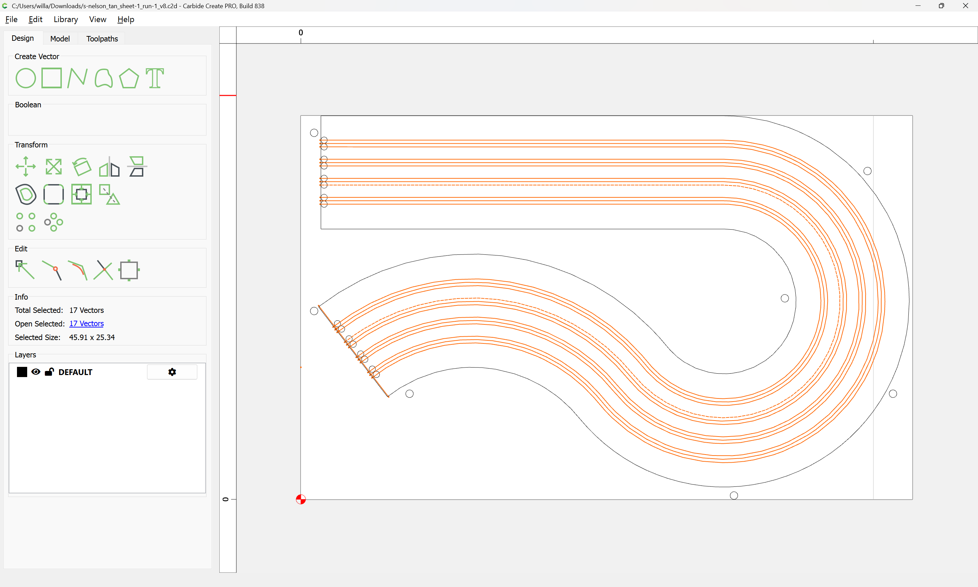Switch to the Toolpaths tab
Screen dimensions: 978x587
(x=102, y=39)
